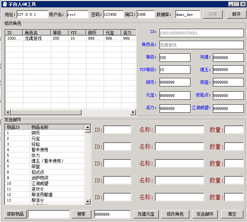Click the first mail 名称 input field

coord(179,130)
